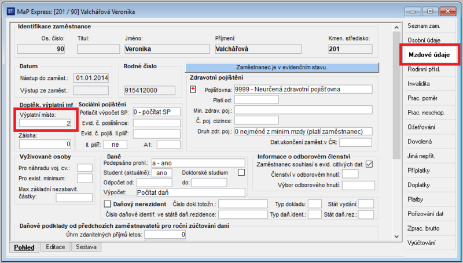Click Max.základní nezabavit. částky field
463x263 pixels.
tap(74, 197)
